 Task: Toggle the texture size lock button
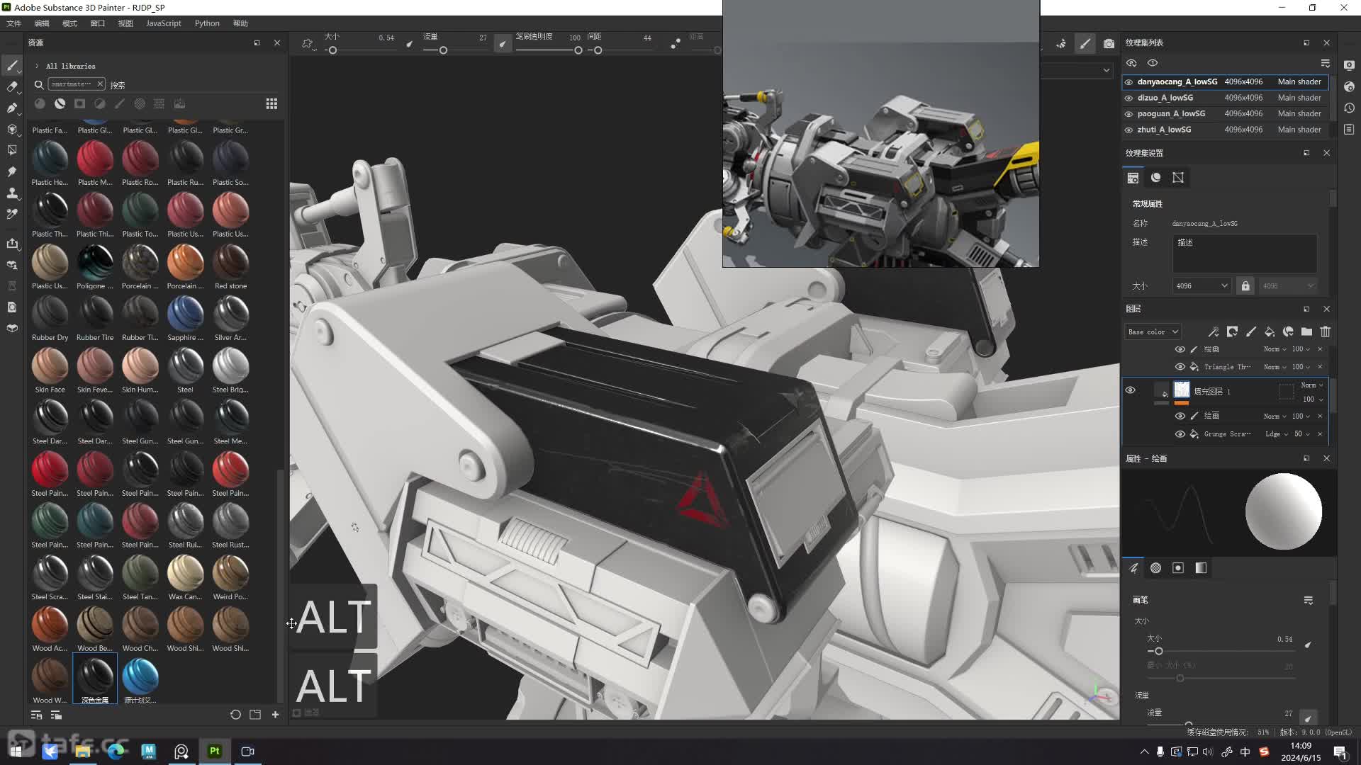tap(1245, 286)
